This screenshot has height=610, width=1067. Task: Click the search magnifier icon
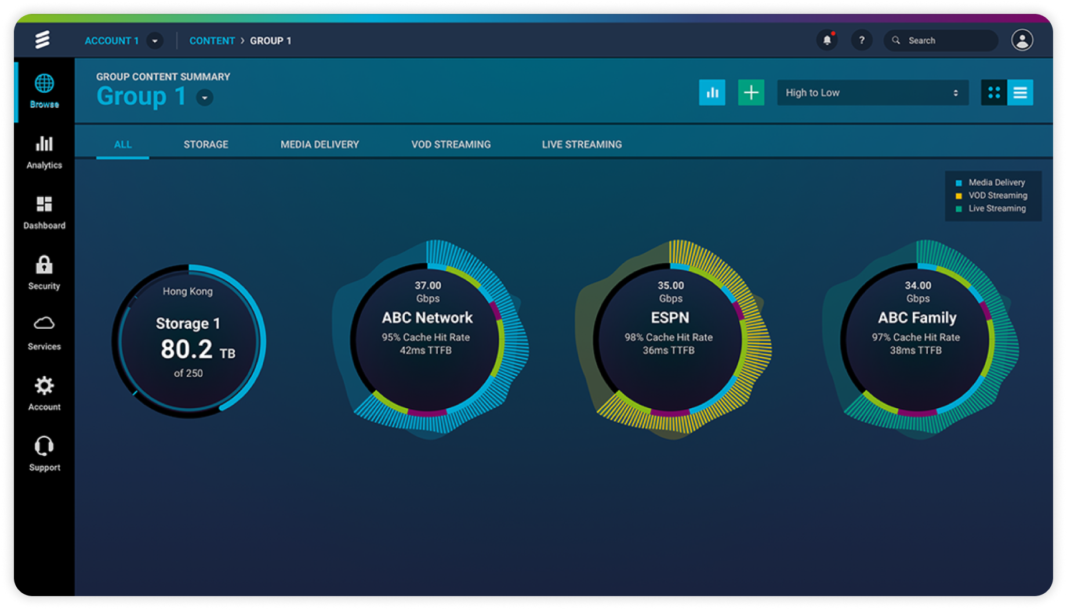(896, 40)
